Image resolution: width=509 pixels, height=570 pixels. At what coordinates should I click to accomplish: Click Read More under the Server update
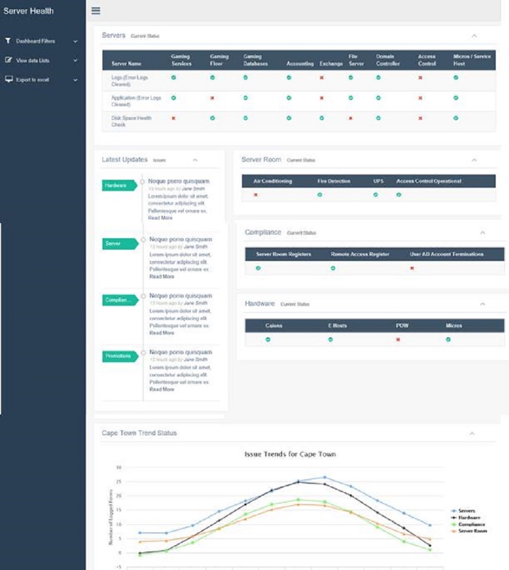pos(162,277)
